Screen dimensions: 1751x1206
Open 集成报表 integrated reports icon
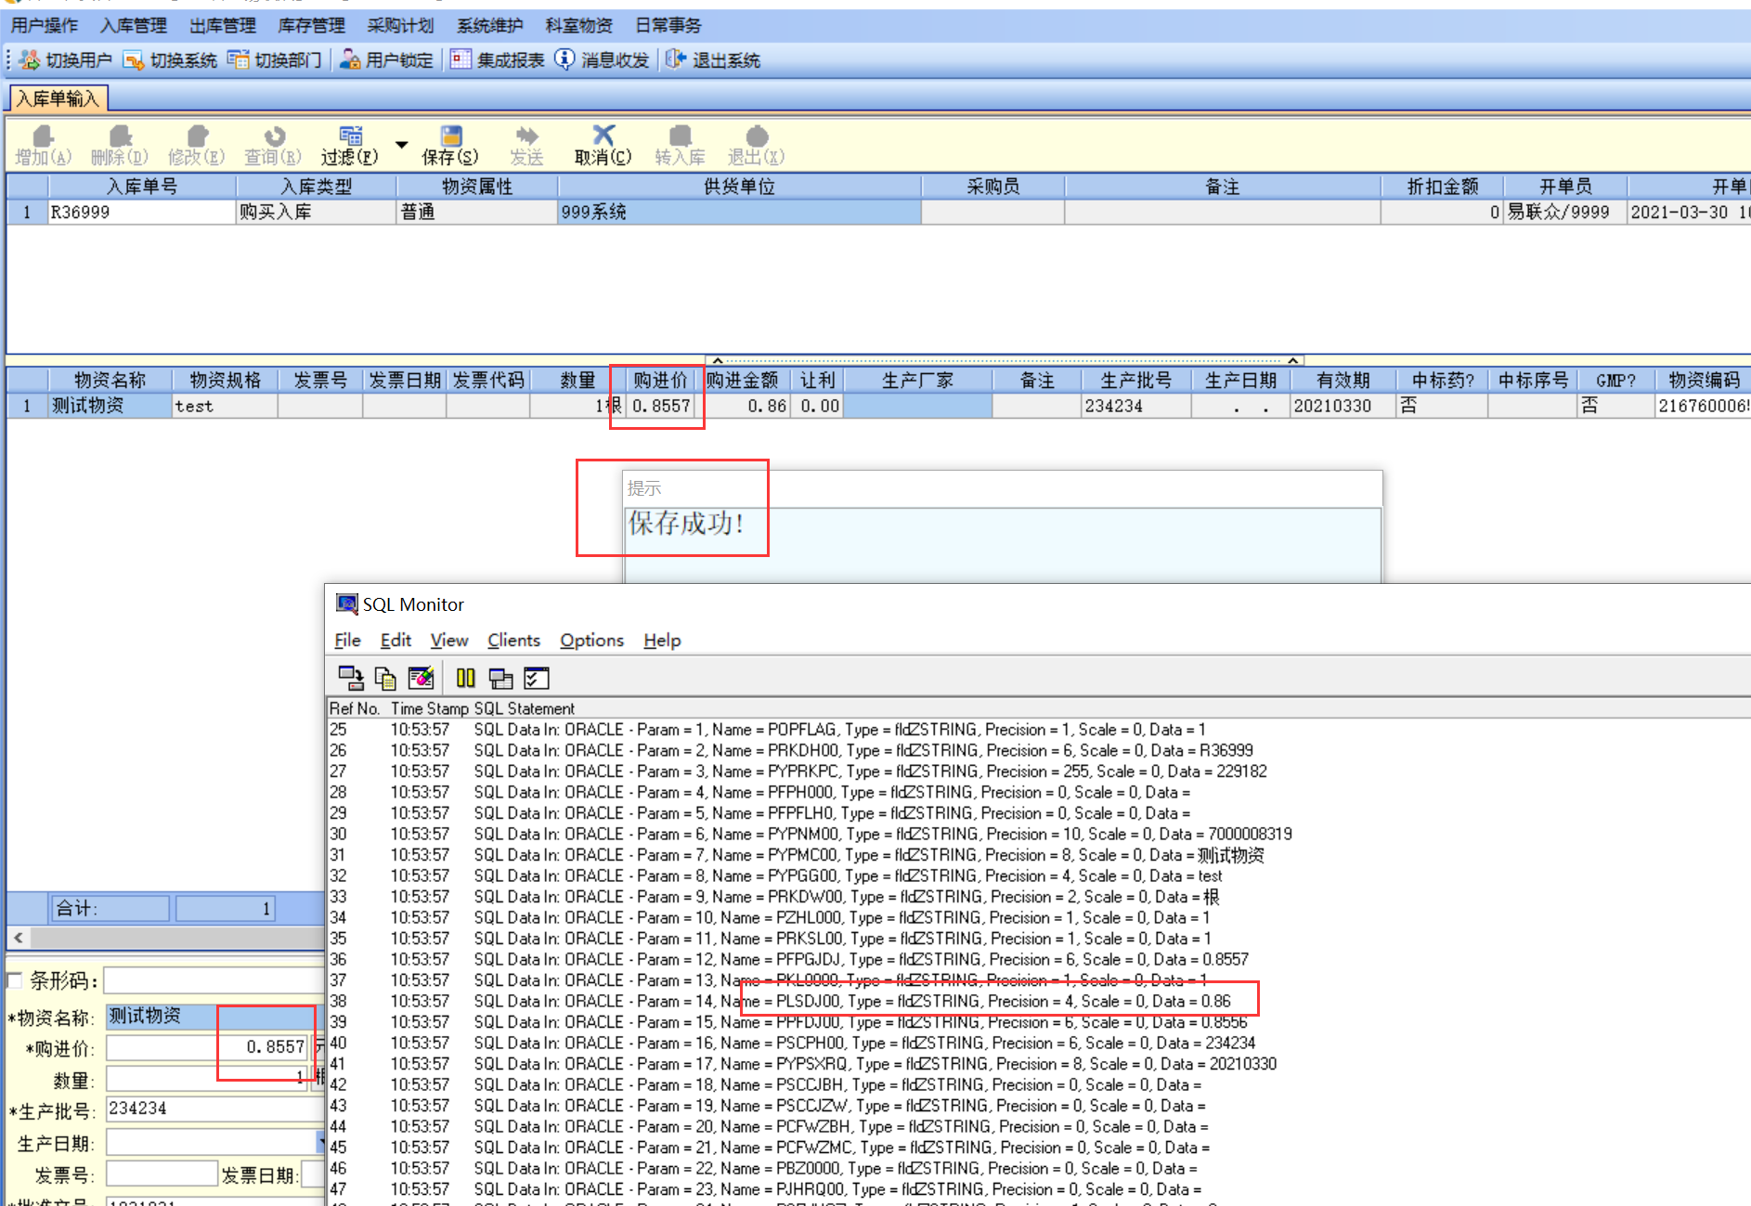(x=460, y=60)
